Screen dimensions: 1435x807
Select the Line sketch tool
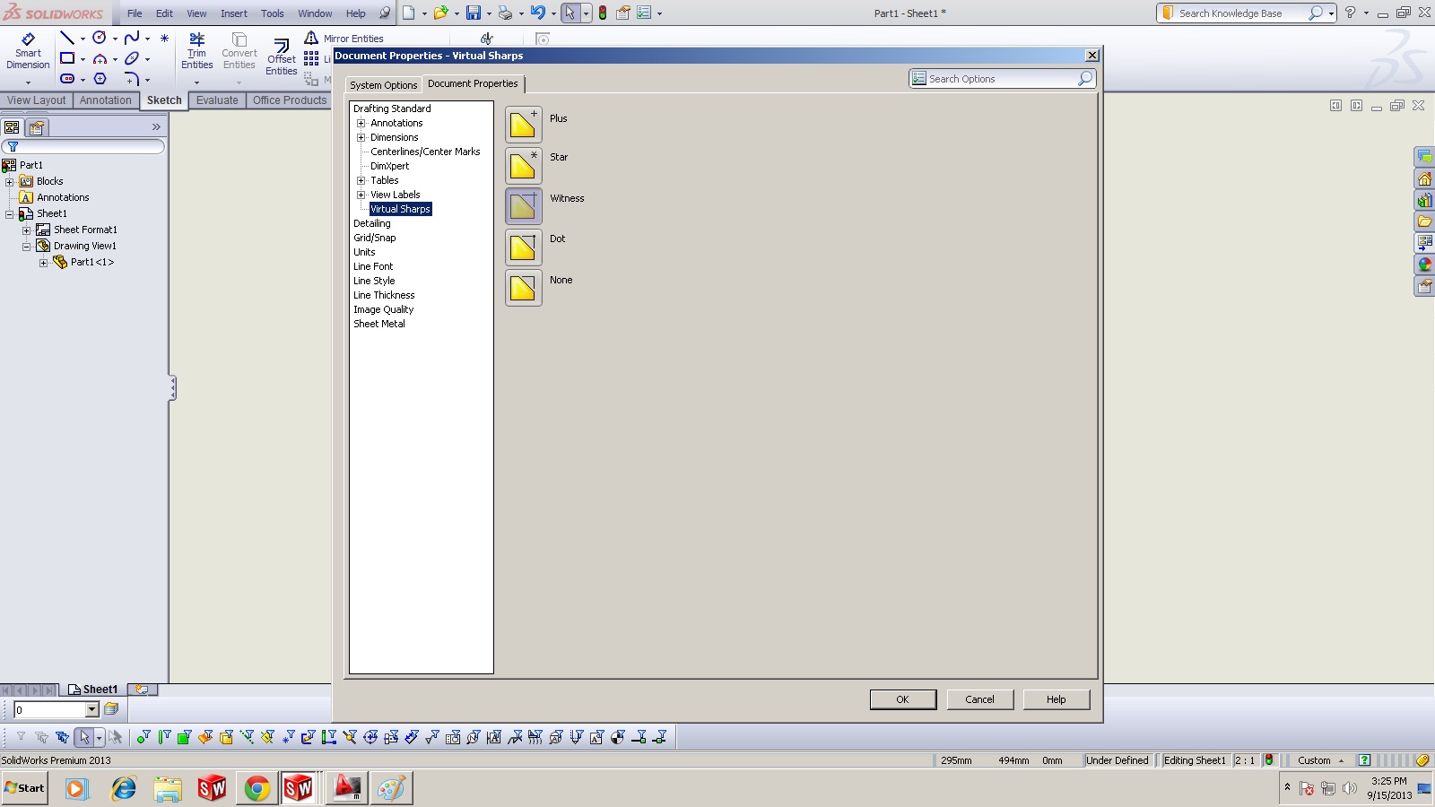pyautogui.click(x=66, y=38)
